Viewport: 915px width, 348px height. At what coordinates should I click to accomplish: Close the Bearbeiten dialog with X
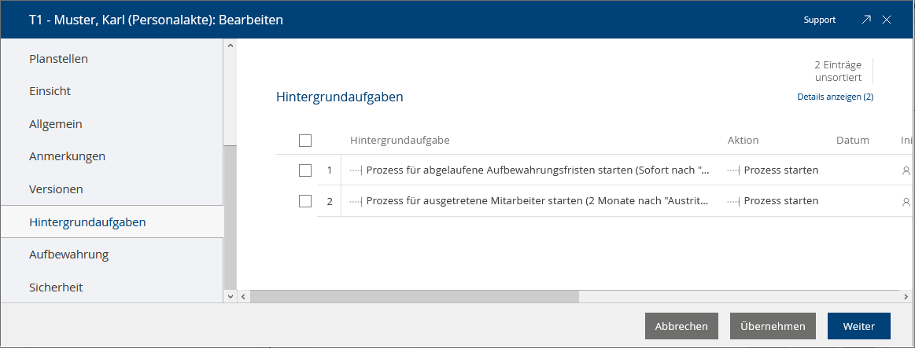click(887, 19)
